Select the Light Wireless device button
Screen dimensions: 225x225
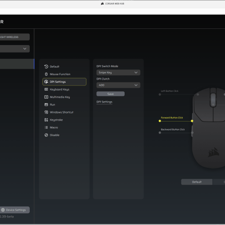14,37
